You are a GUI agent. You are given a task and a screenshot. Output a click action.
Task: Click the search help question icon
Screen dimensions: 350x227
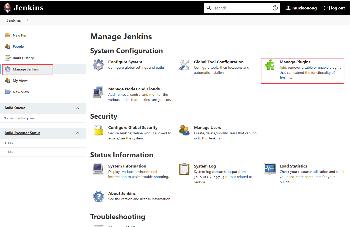tap(275, 8)
